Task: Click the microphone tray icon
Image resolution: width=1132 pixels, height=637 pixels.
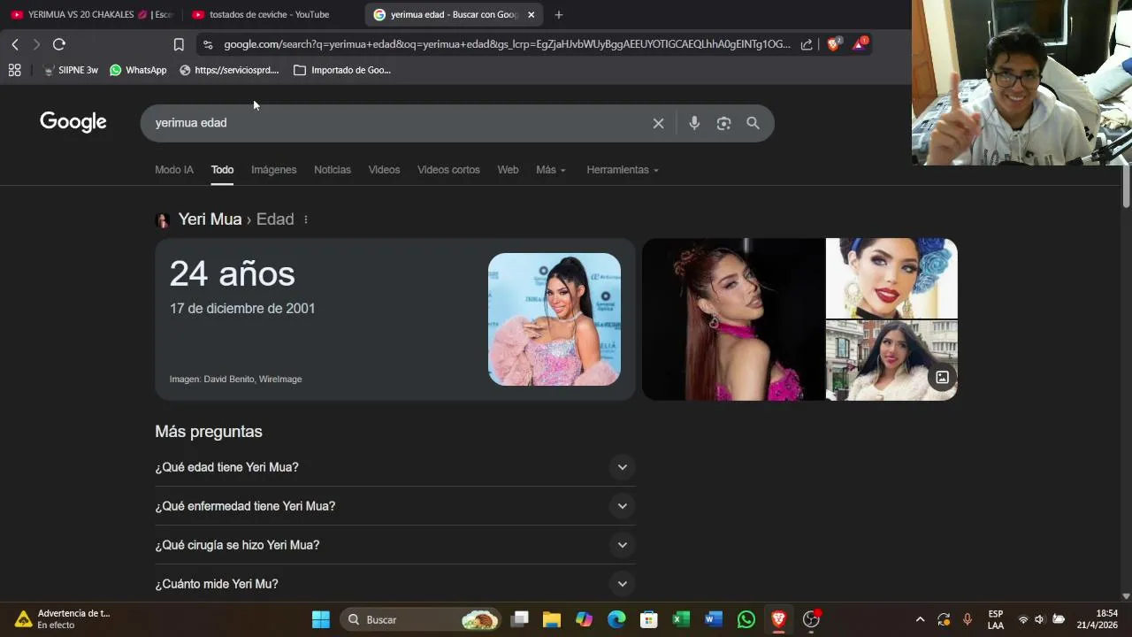Action: (x=968, y=619)
